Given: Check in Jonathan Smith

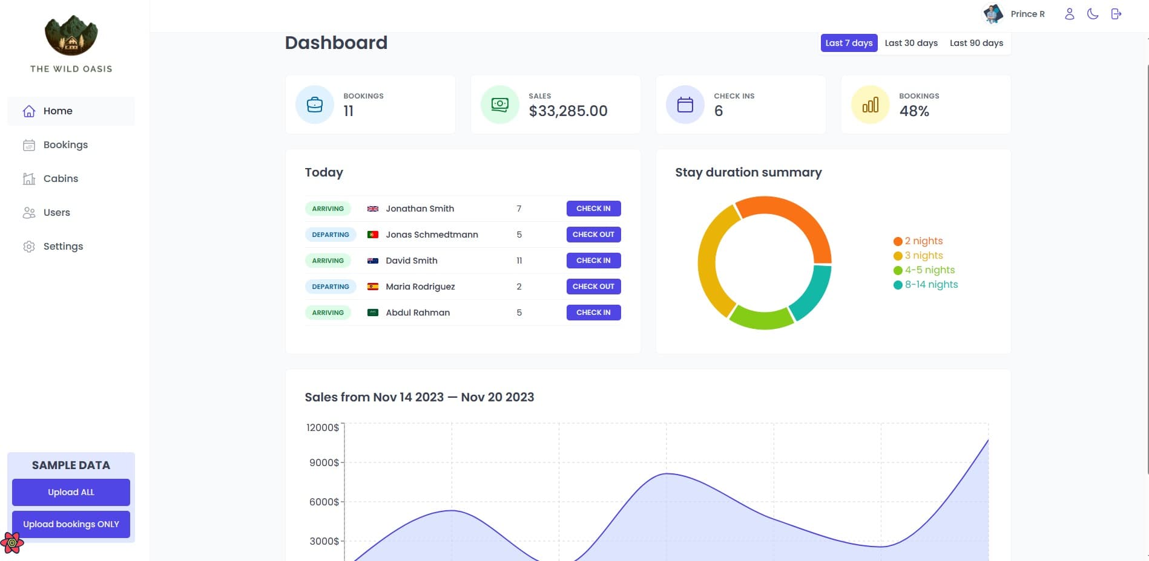Looking at the screenshot, I should [x=593, y=209].
